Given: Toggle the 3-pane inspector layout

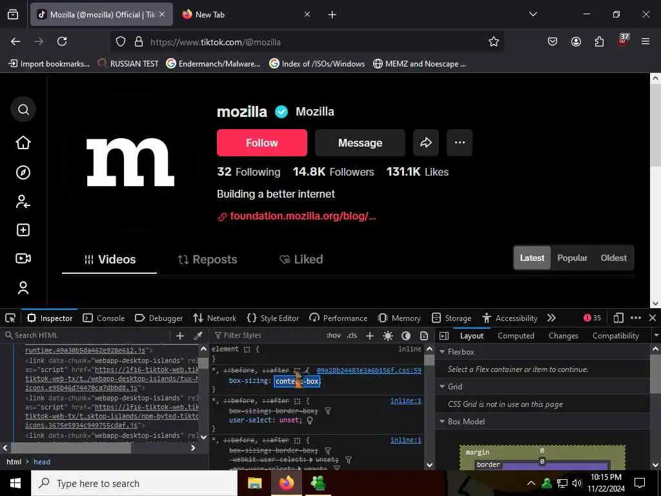Looking at the screenshot, I should pos(444,336).
